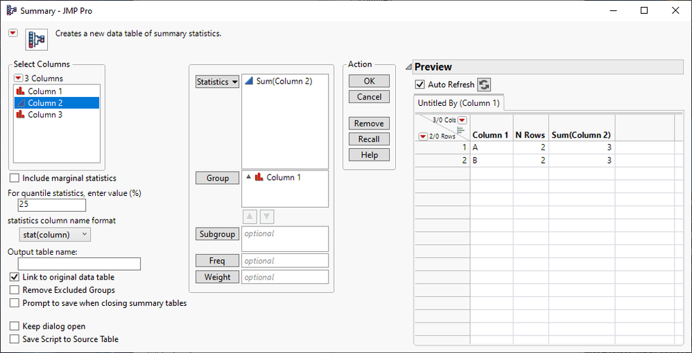Open the stat(column) name format dropdown

click(x=55, y=235)
